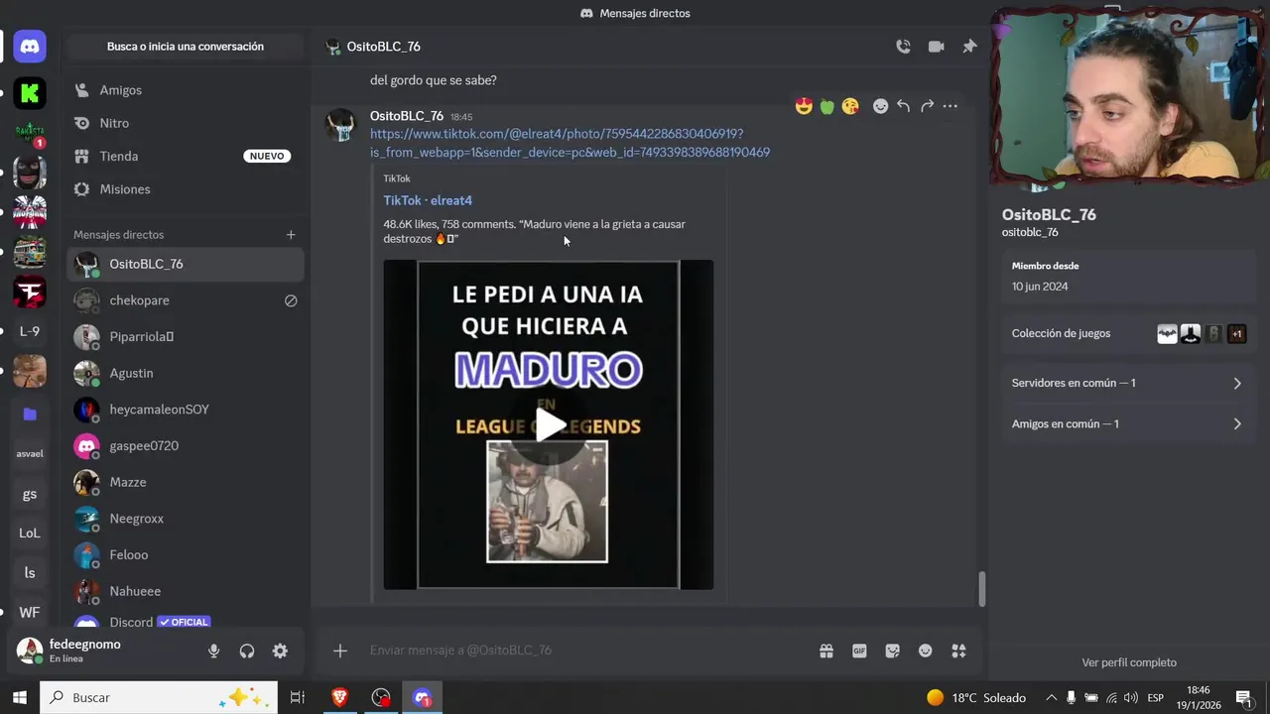Image resolution: width=1270 pixels, height=714 pixels.
Task: Open the sticker picker
Action: (x=892, y=651)
